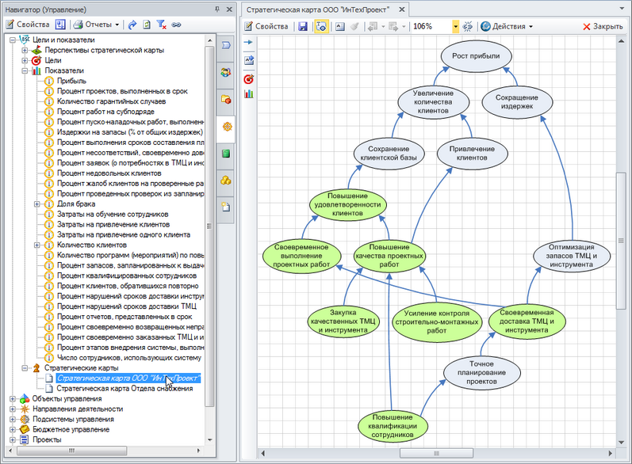Select the arrow connector tool in map palette
632x464 pixels.
(x=249, y=42)
